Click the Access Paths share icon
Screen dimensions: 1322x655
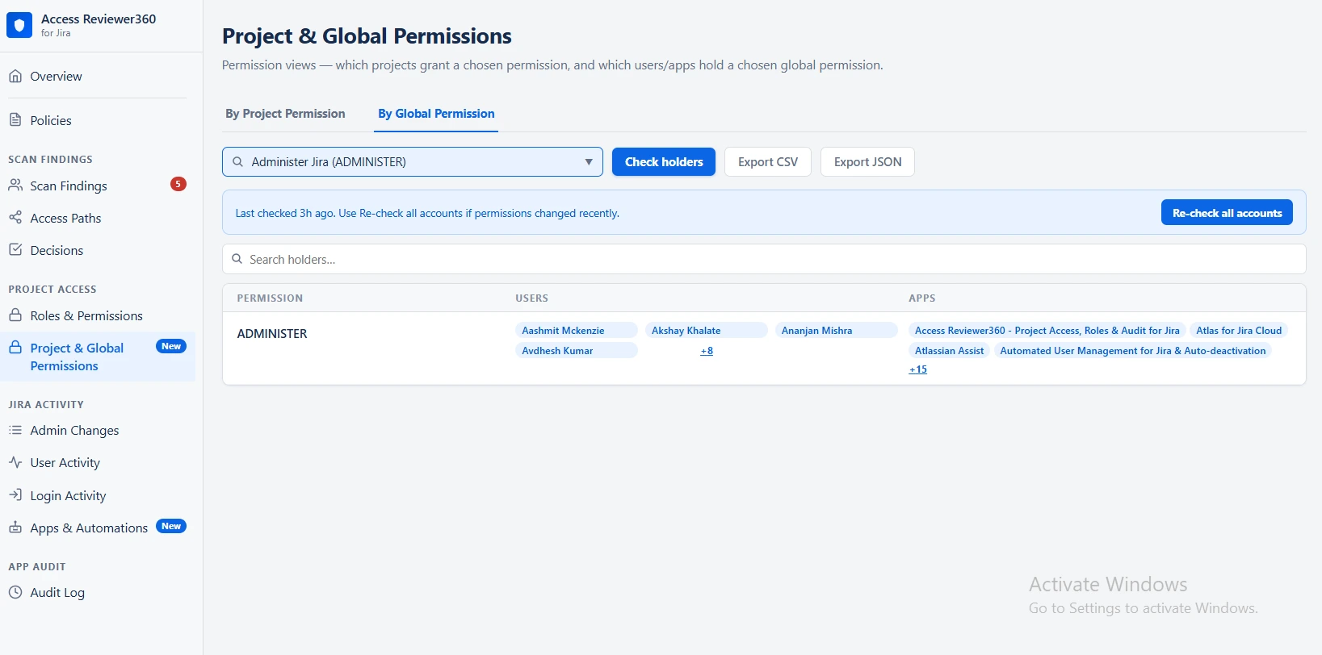[x=15, y=218]
